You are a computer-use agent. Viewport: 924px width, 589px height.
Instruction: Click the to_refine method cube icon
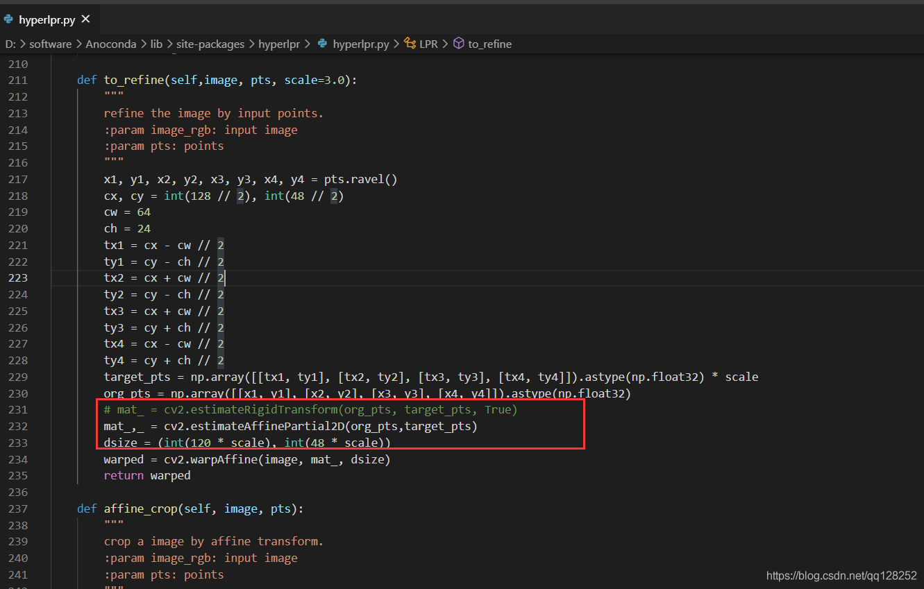tap(459, 44)
